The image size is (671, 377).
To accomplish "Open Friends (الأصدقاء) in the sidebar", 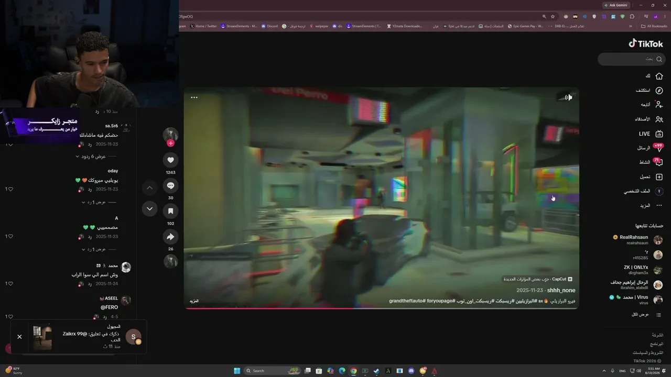I will [650, 119].
